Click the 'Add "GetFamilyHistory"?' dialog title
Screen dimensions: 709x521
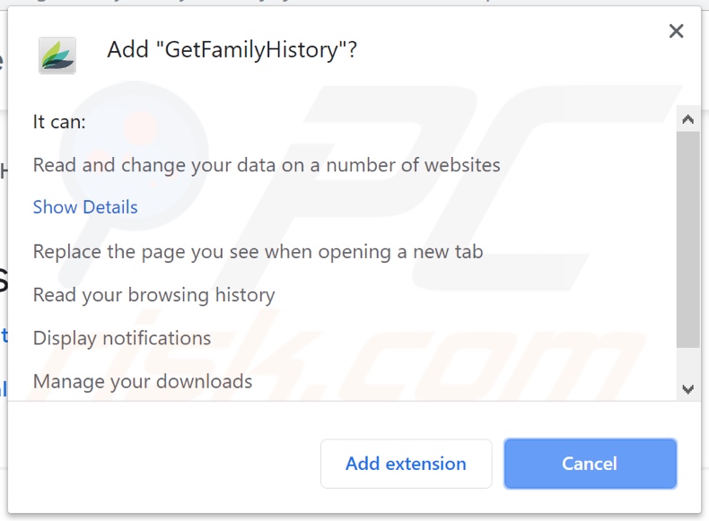click(x=232, y=50)
